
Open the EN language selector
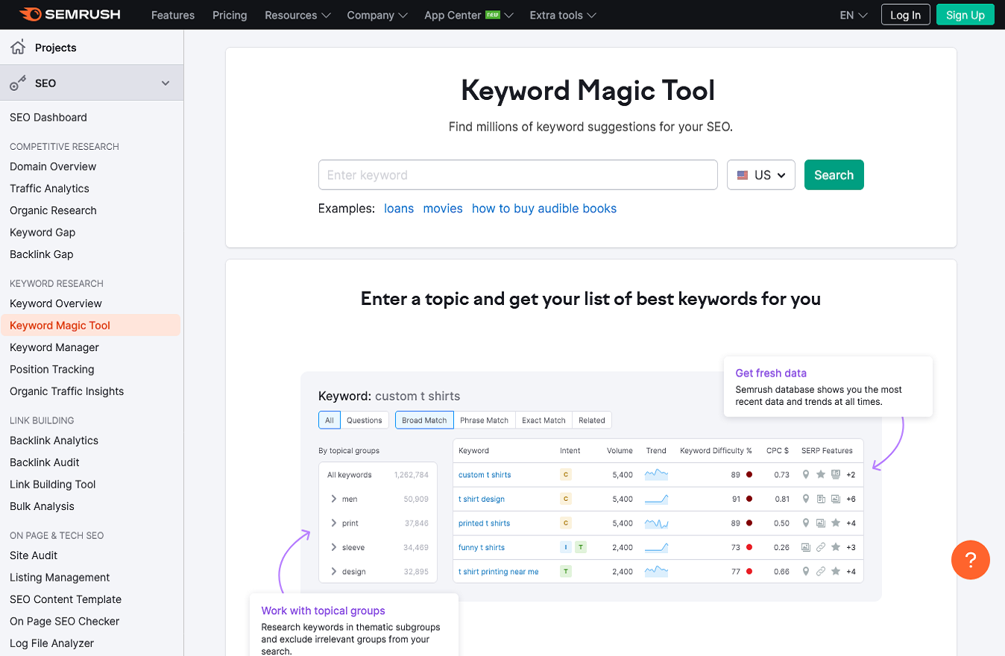pos(854,15)
